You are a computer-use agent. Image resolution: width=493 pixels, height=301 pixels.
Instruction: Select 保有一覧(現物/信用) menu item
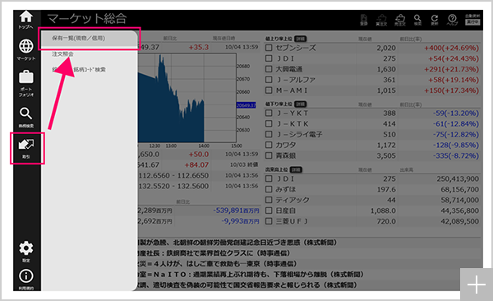(x=79, y=38)
